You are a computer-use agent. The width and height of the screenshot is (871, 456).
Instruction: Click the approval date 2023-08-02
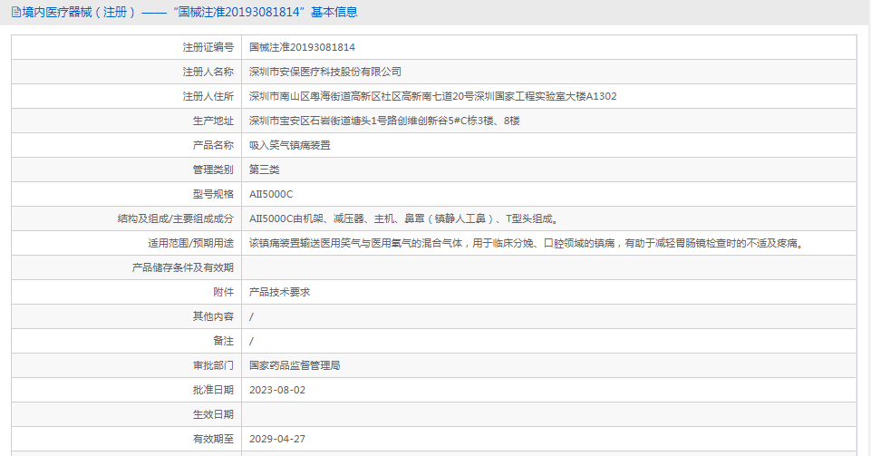277,390
